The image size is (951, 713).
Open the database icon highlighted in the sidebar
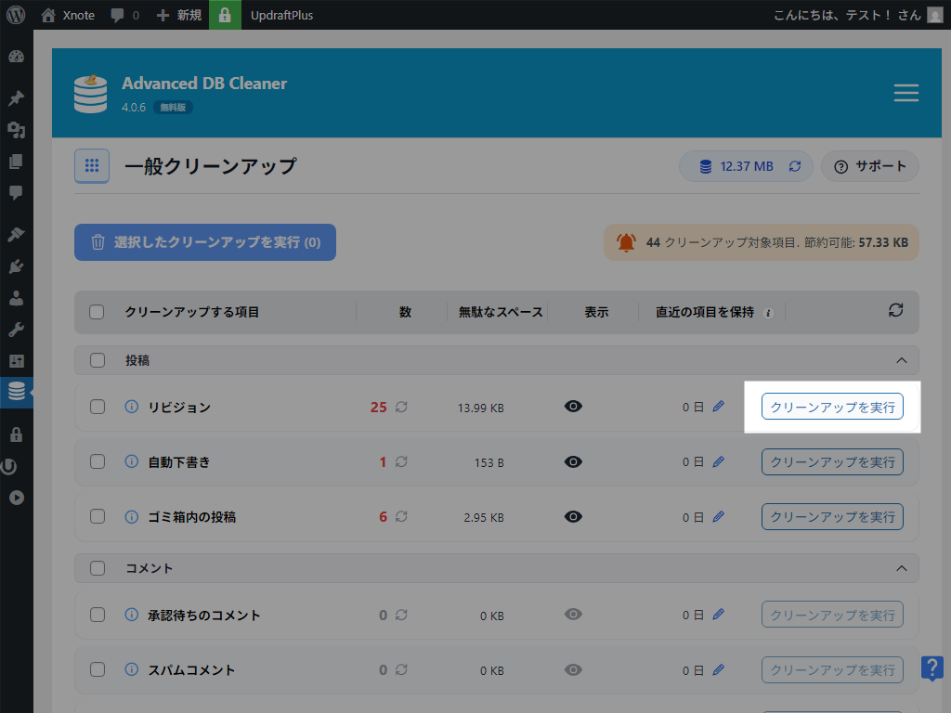pyautogui.click(x=16, y=392)
